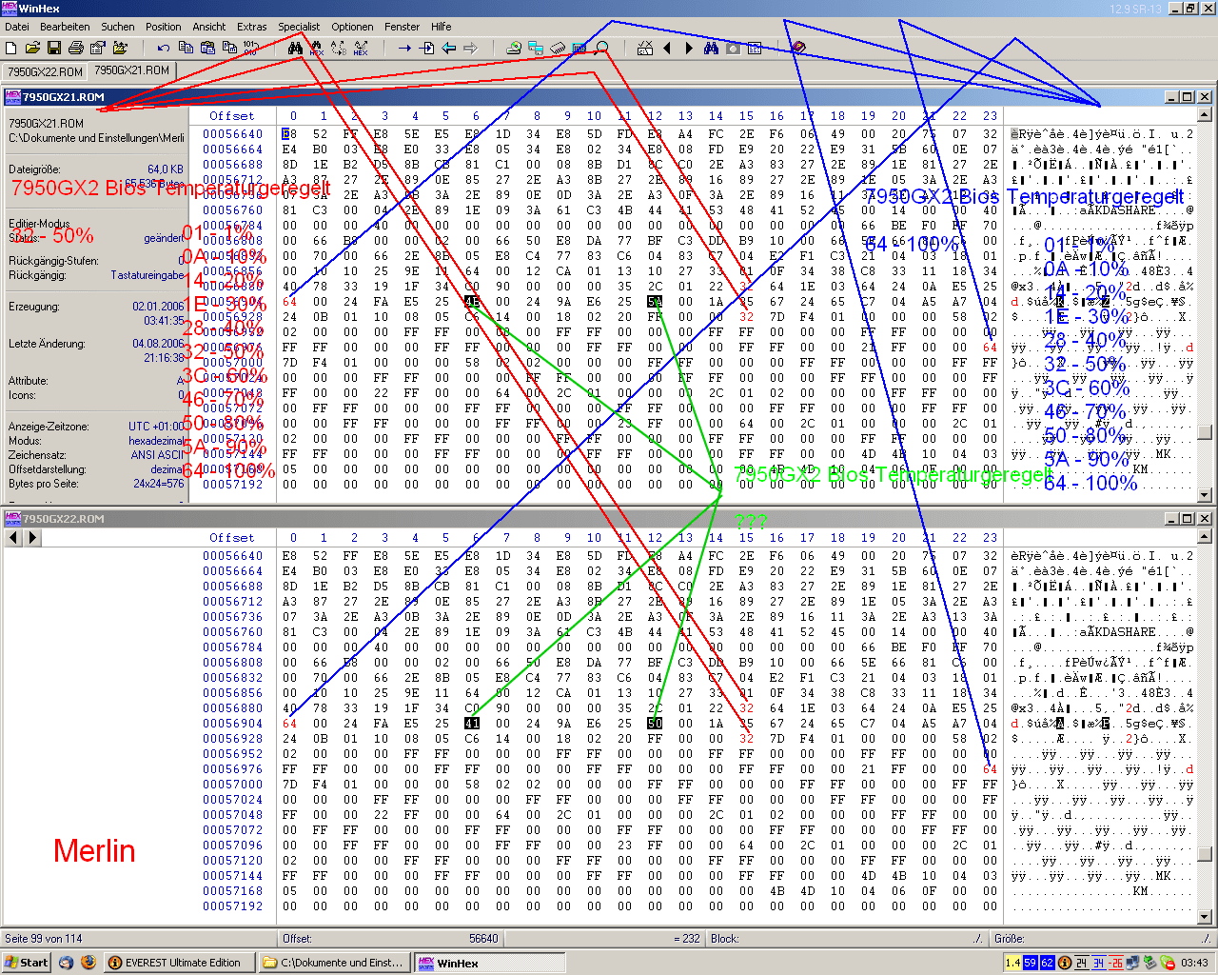The image size is (1218, 975).
Task: Click the Offset 56640 status bar field
Action: tap(390, 939)
